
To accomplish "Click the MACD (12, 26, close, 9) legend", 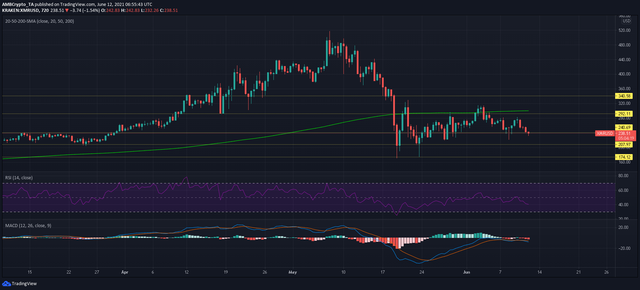I will click(x=28, y=226).
